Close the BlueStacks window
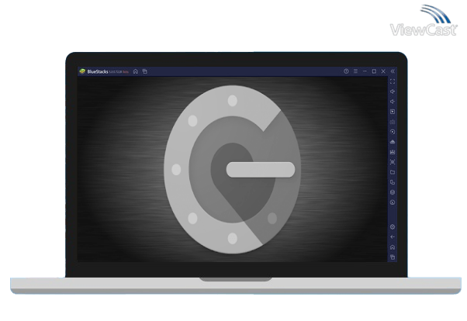 pyautogui.click(x=383, y=71)
